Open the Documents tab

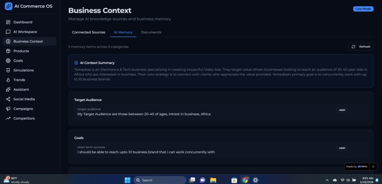[x=151, y=32]
